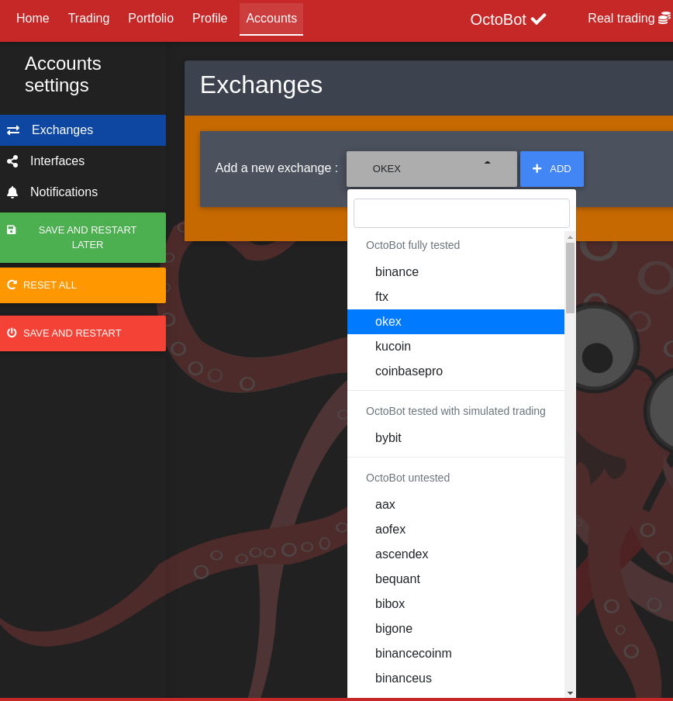Select binanceus exchange option
The height and width of the screenshot is (701, 673).
[x=456, y=679]
